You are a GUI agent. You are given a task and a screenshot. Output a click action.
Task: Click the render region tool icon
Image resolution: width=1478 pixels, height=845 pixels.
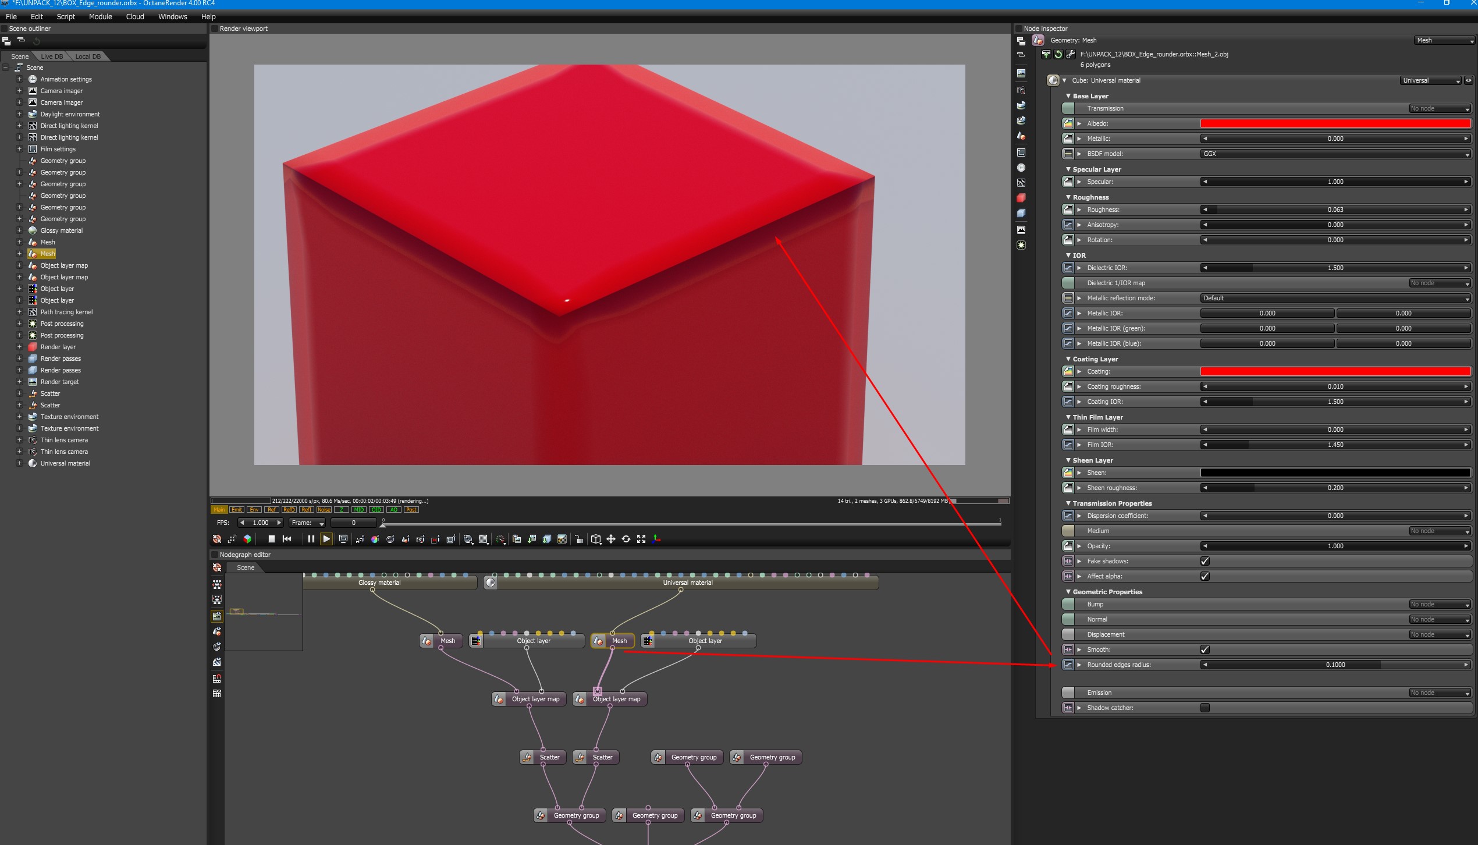click(435, 539)
